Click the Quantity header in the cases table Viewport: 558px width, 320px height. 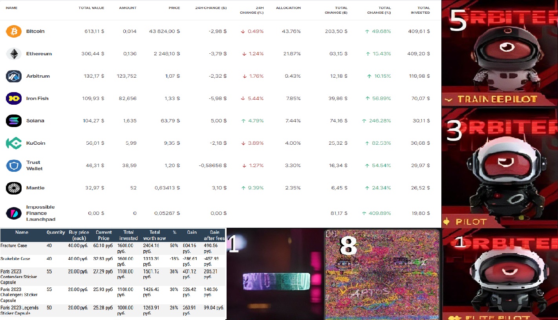tap(56, 233)
